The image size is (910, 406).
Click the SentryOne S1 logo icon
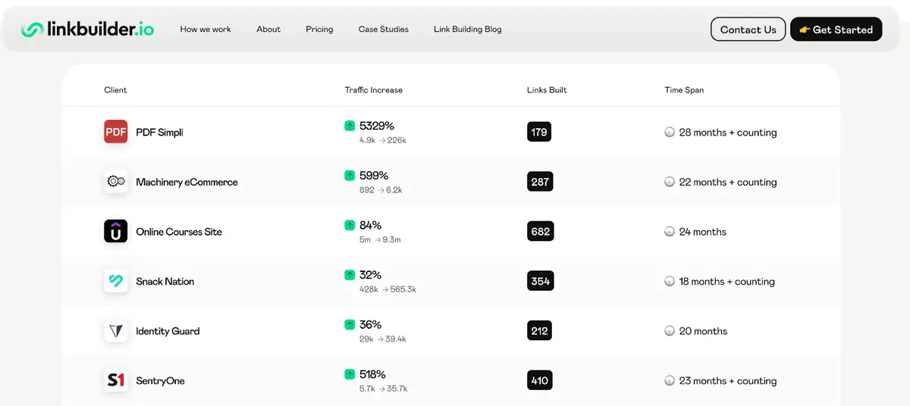click(x=116, y=380)
